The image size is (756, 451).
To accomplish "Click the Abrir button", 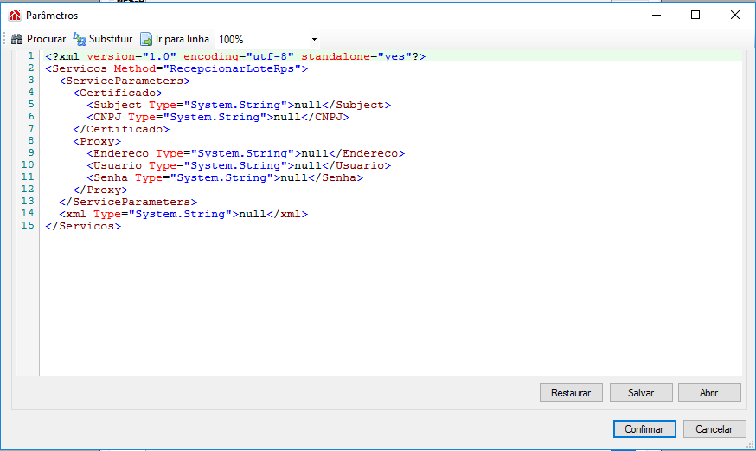I will [x=709, y=393].
